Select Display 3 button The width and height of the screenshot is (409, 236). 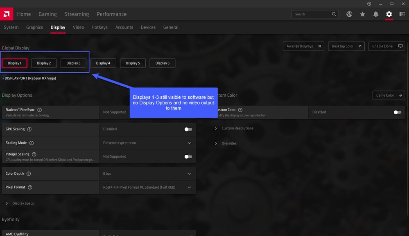tap(73, 63)
